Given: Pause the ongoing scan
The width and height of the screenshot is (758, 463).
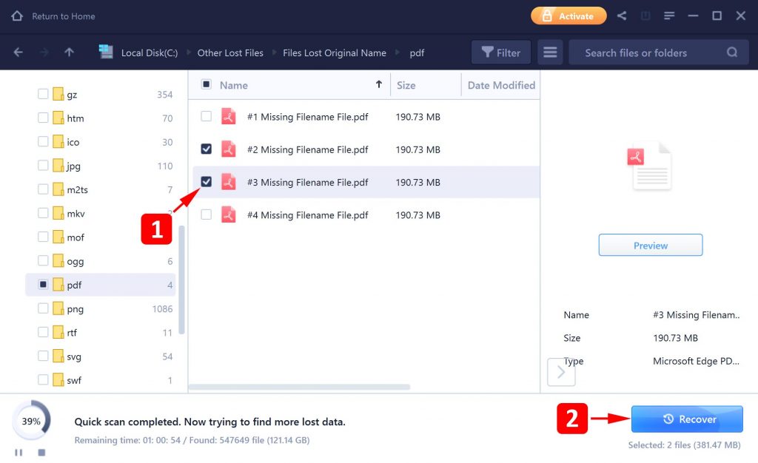Looking at the screenshot, I should click(x=18, y=452).
